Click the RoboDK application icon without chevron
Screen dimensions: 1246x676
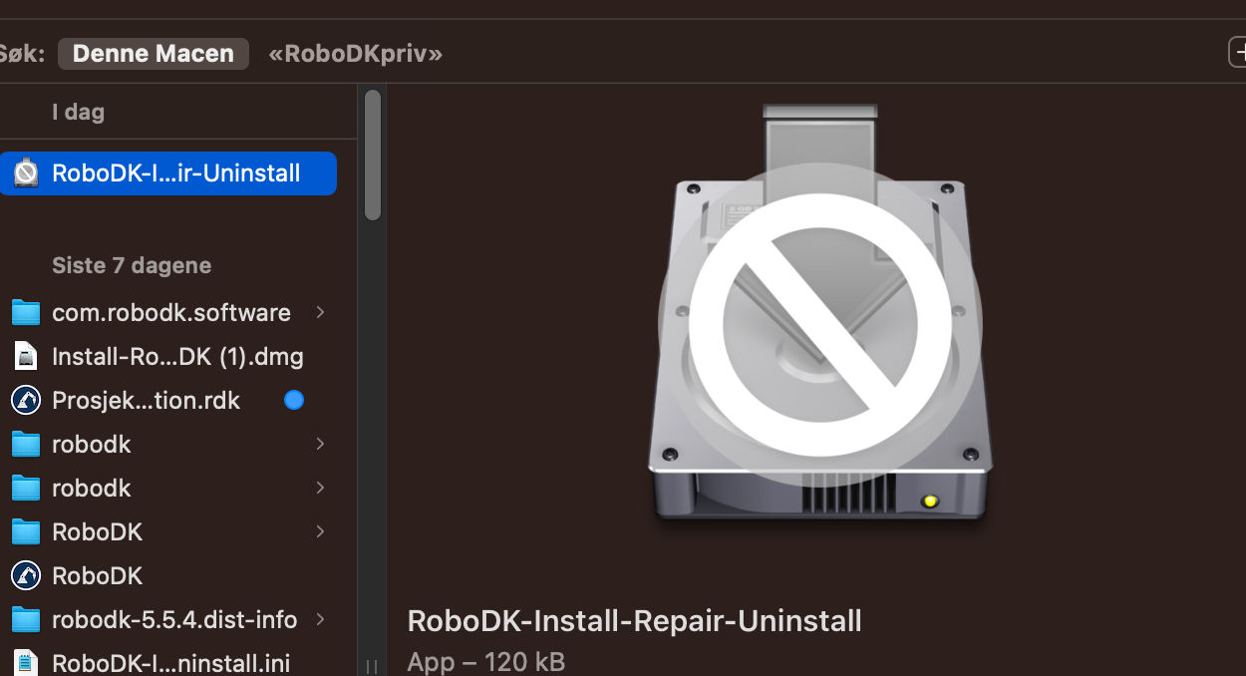coord(26,576)
